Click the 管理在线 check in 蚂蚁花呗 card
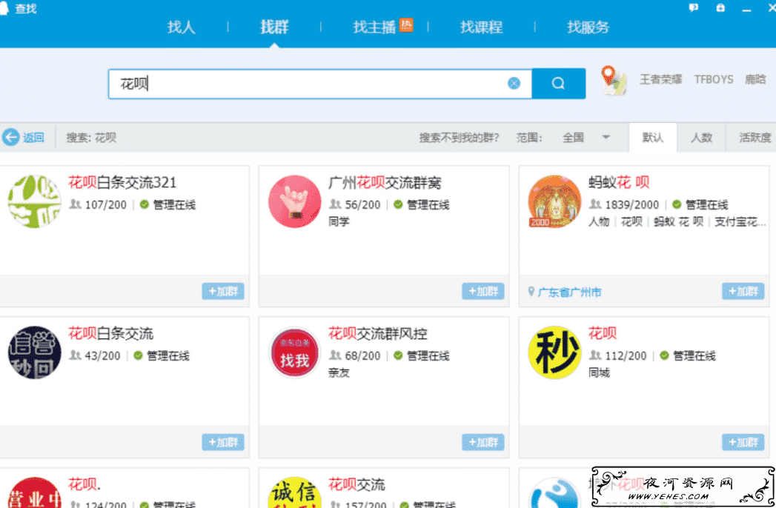 click(677, 204)
